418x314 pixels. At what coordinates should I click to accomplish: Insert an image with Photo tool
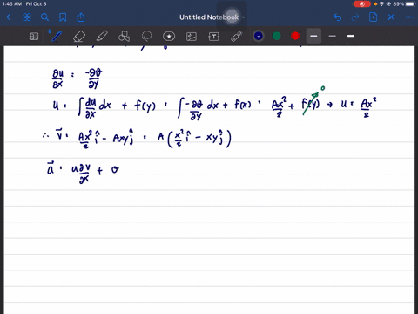click(x=192, y=37)
